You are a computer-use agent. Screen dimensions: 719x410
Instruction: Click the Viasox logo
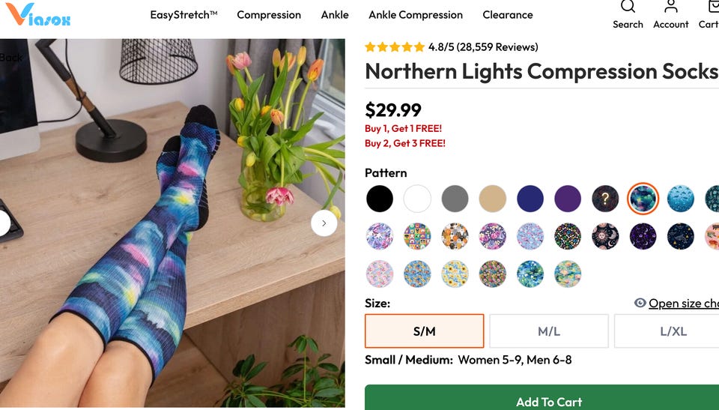pos(38,15)
